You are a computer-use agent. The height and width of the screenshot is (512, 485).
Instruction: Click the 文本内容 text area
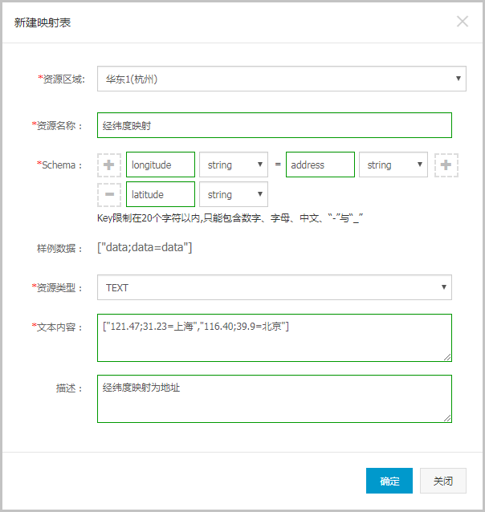(x=275, y=338)
